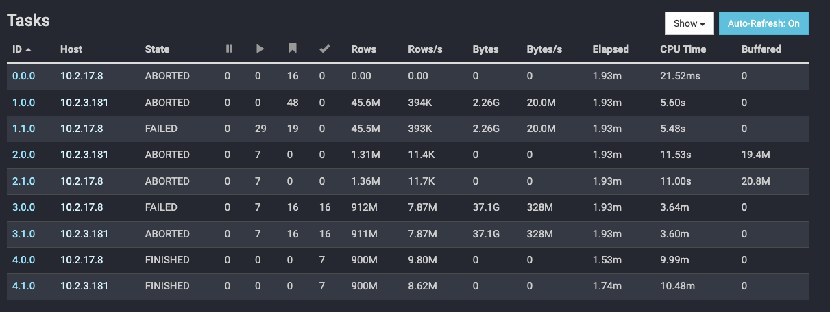Sort by CPU Time column header
The height and width of the screenshot is (312, 830).
tap(683, 49)
